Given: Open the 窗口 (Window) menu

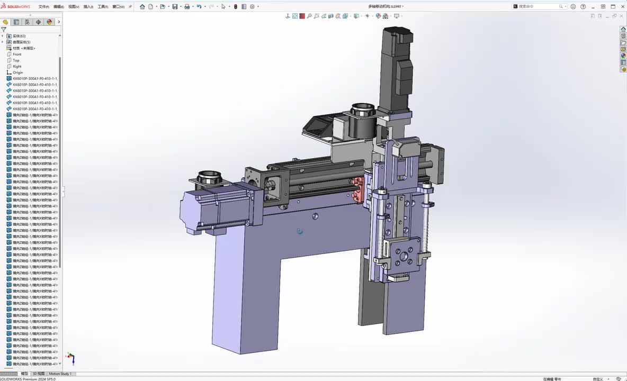Looking at the screenshot, I should (x=118, y=7).
